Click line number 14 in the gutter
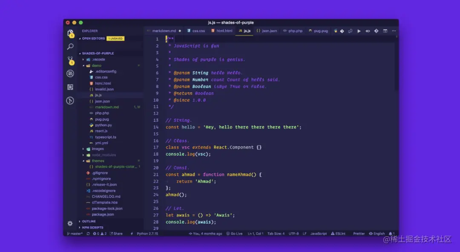 pos(156,127)
